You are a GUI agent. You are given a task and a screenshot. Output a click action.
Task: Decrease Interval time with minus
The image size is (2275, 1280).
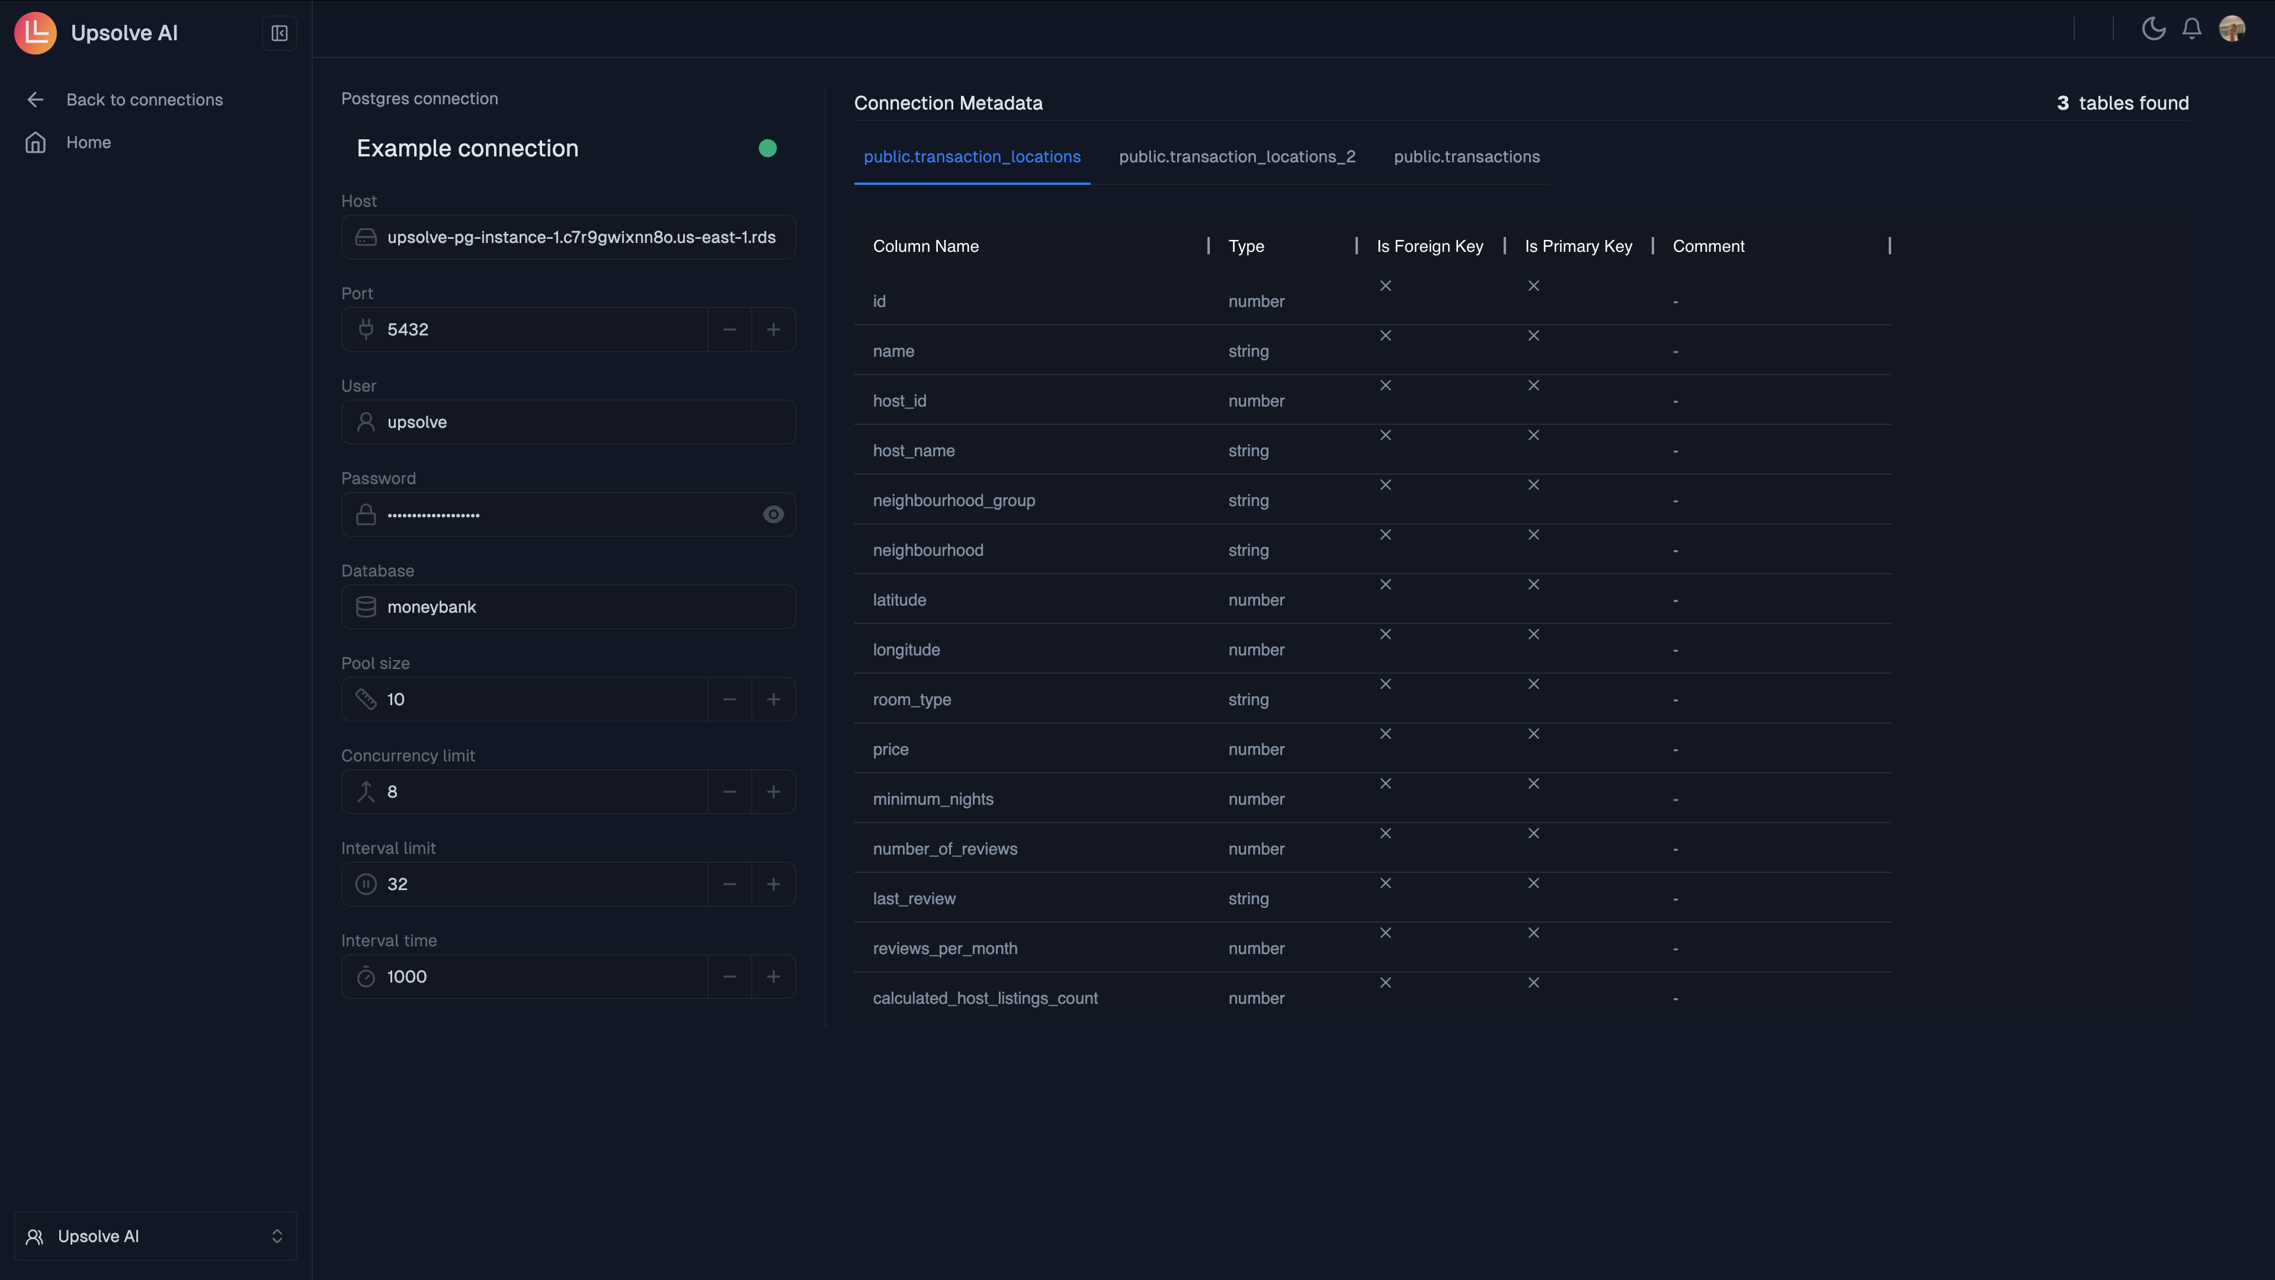pos(729,976)
